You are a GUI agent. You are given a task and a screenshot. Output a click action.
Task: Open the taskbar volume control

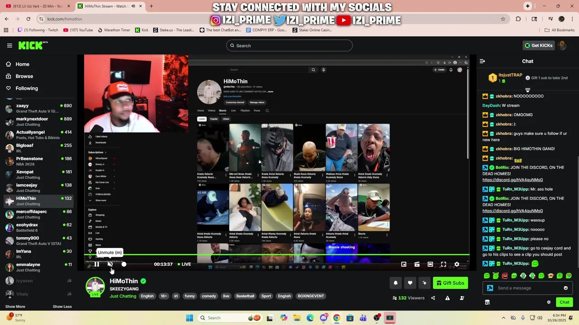pos(540,318)
